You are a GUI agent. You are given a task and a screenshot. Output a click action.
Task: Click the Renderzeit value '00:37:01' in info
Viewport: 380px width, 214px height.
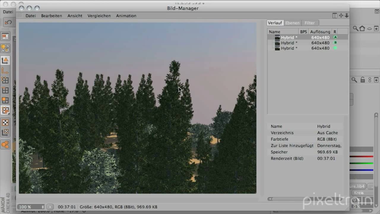(x=326, y=158)
